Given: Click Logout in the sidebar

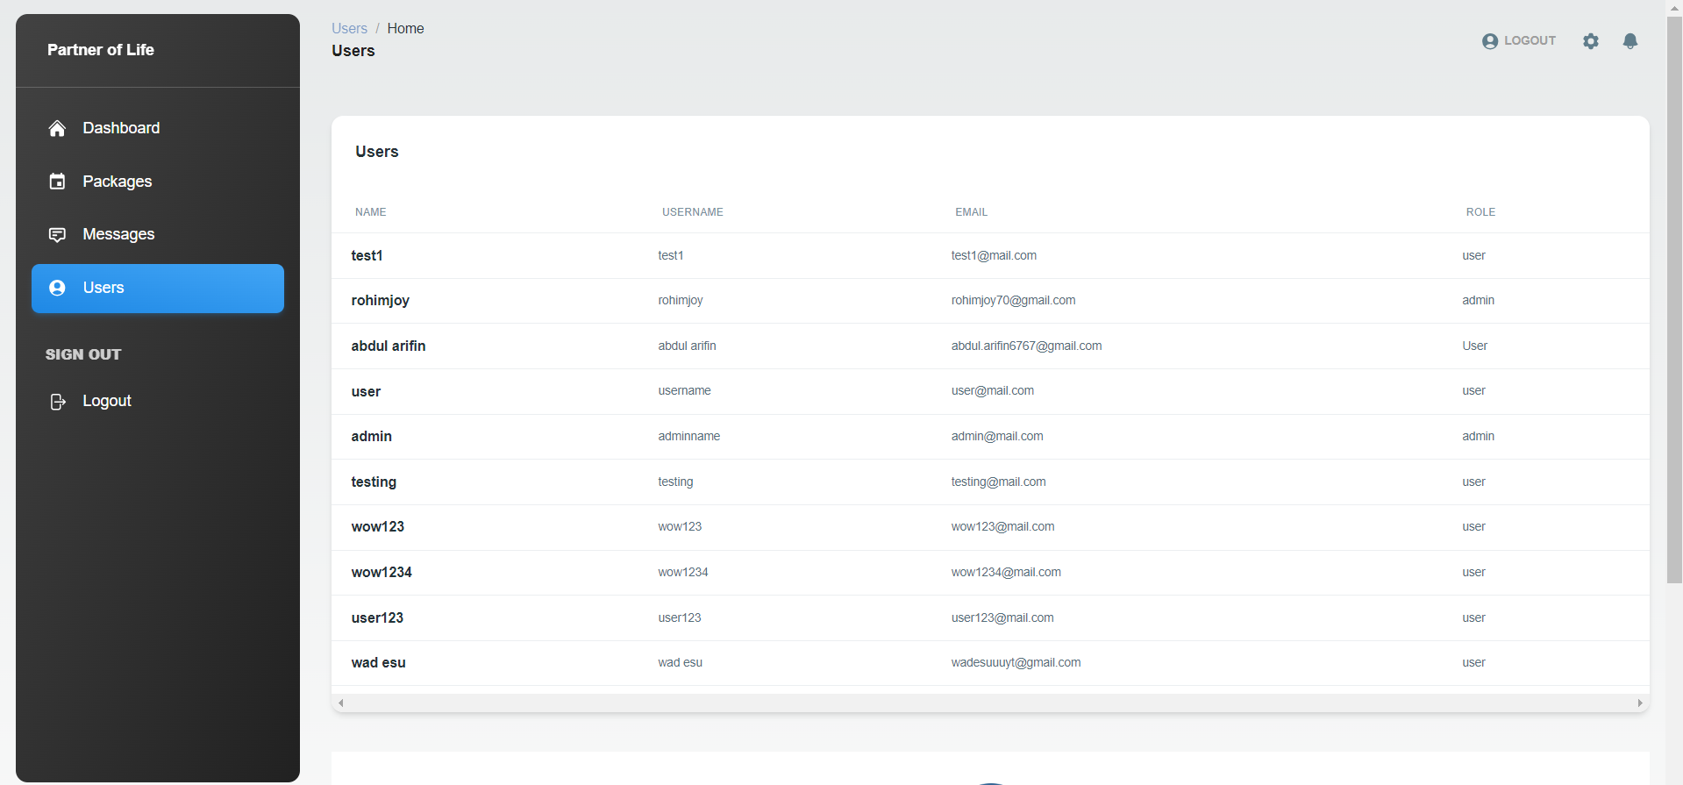Looking at the screenshot, I should point(158,401).
